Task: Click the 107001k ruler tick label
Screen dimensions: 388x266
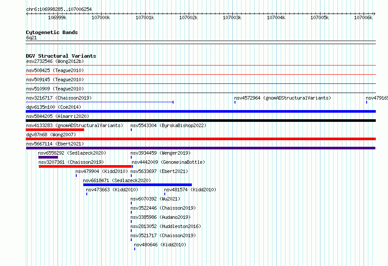Action: coord(145,17)
